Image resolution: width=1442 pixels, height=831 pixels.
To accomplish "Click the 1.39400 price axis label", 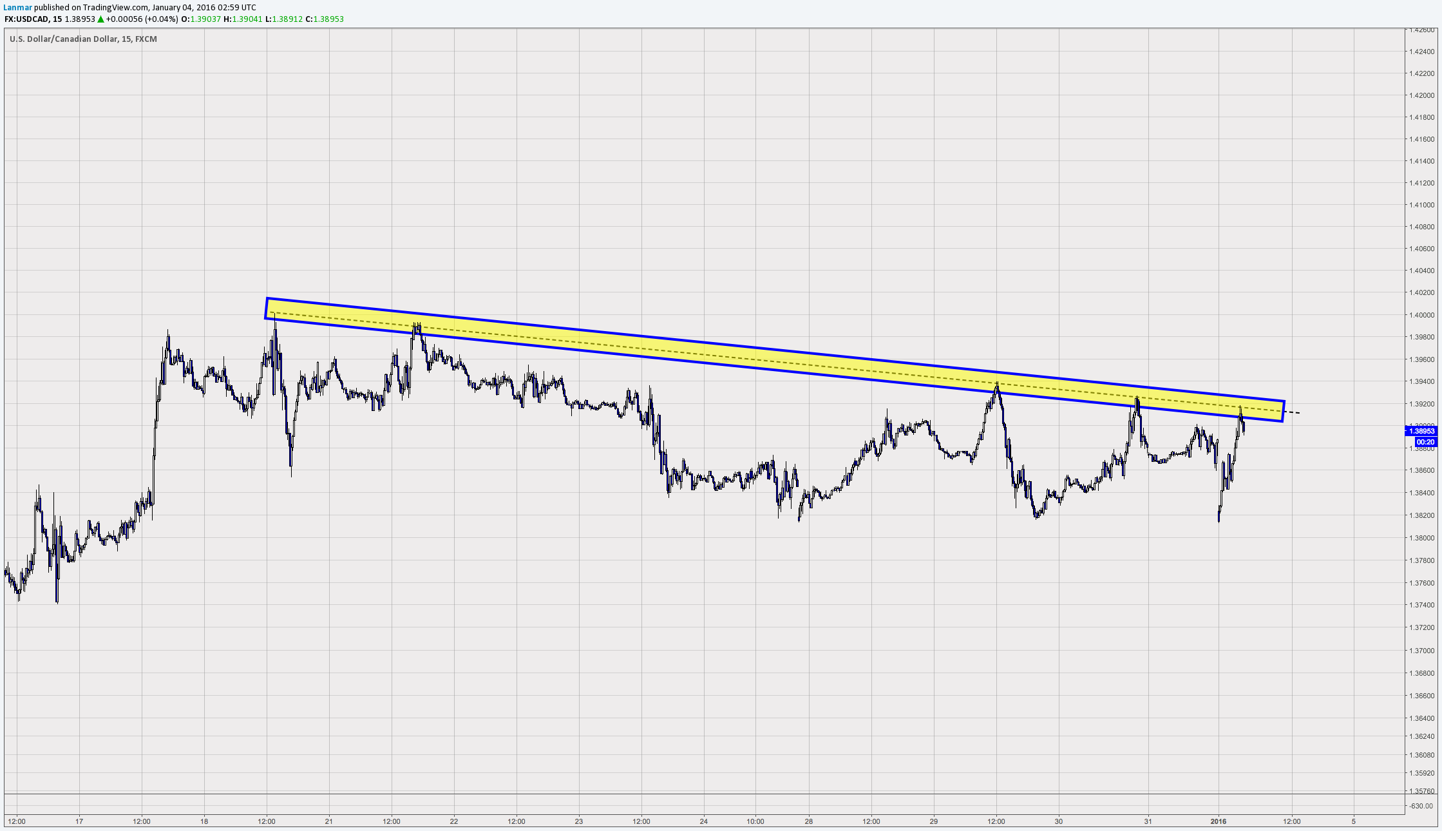I will coord(1421,381).
